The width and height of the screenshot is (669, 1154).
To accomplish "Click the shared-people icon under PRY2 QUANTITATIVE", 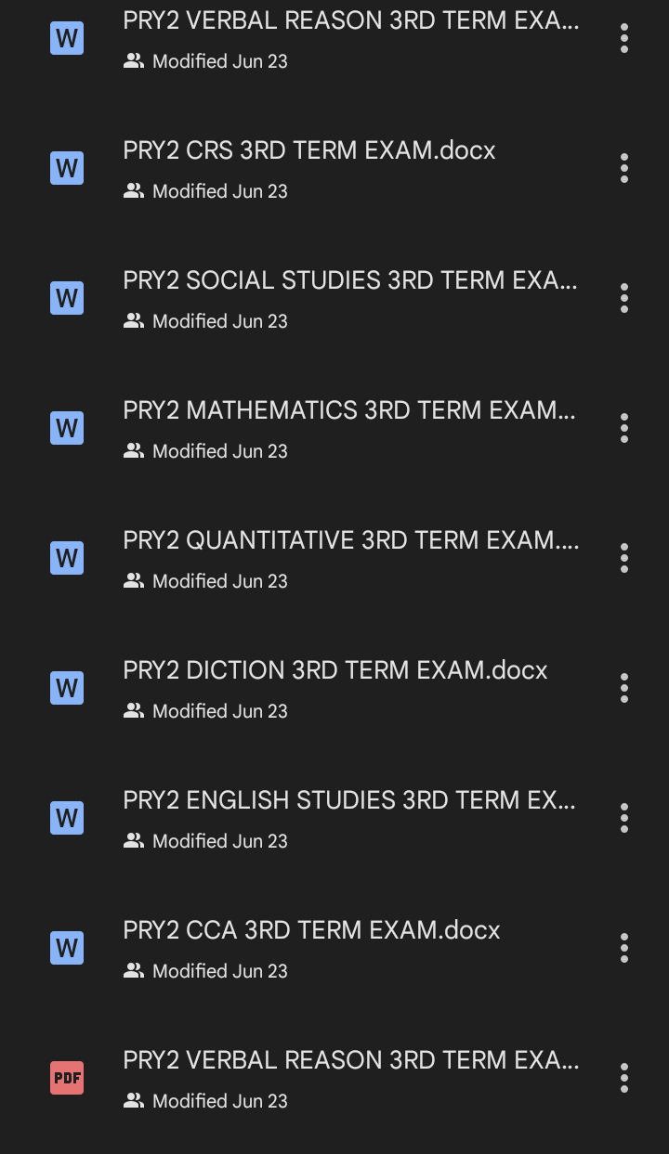I will (x=134, y=581).
